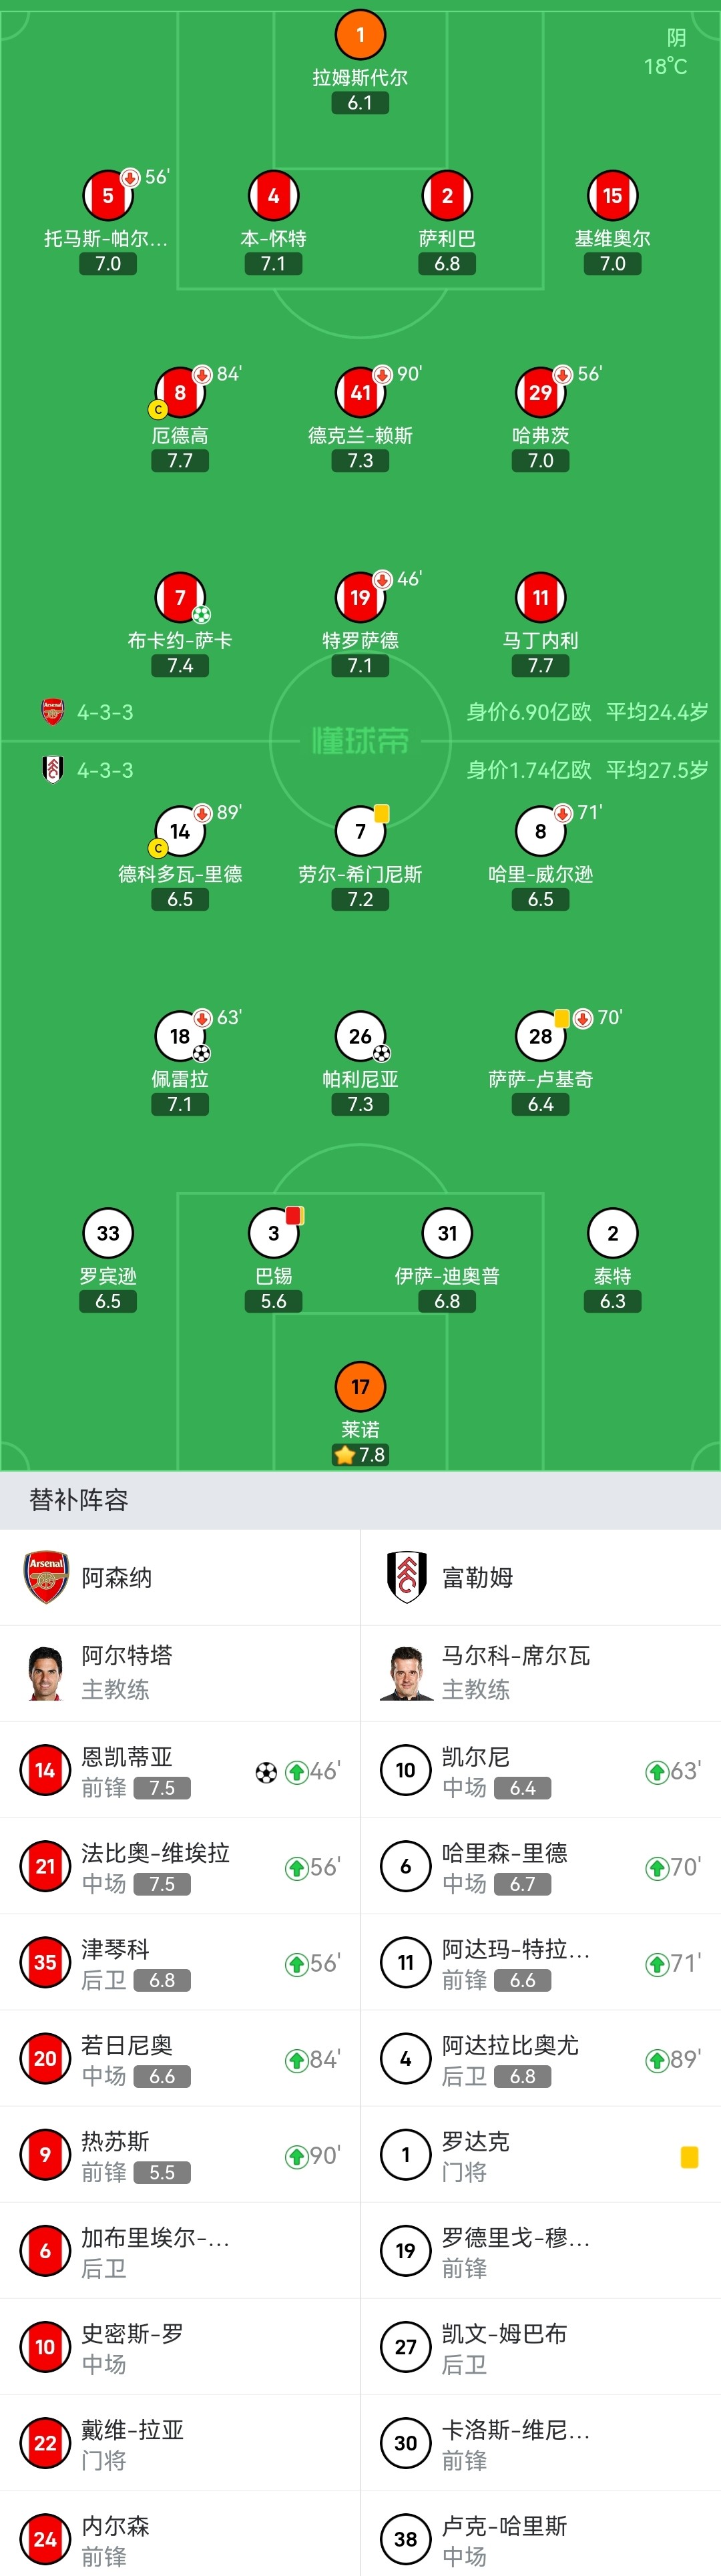The width and height of the screenshot is (721, 2576).
Task: Open coach 马尔科-席尔瓦 profile photo
Action: 406,1674
